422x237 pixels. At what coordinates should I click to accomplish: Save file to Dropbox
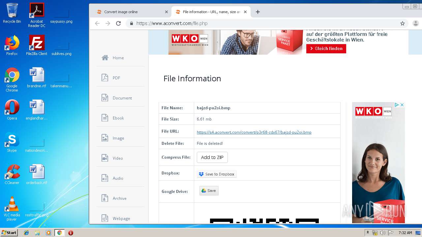tap(217, 174)
